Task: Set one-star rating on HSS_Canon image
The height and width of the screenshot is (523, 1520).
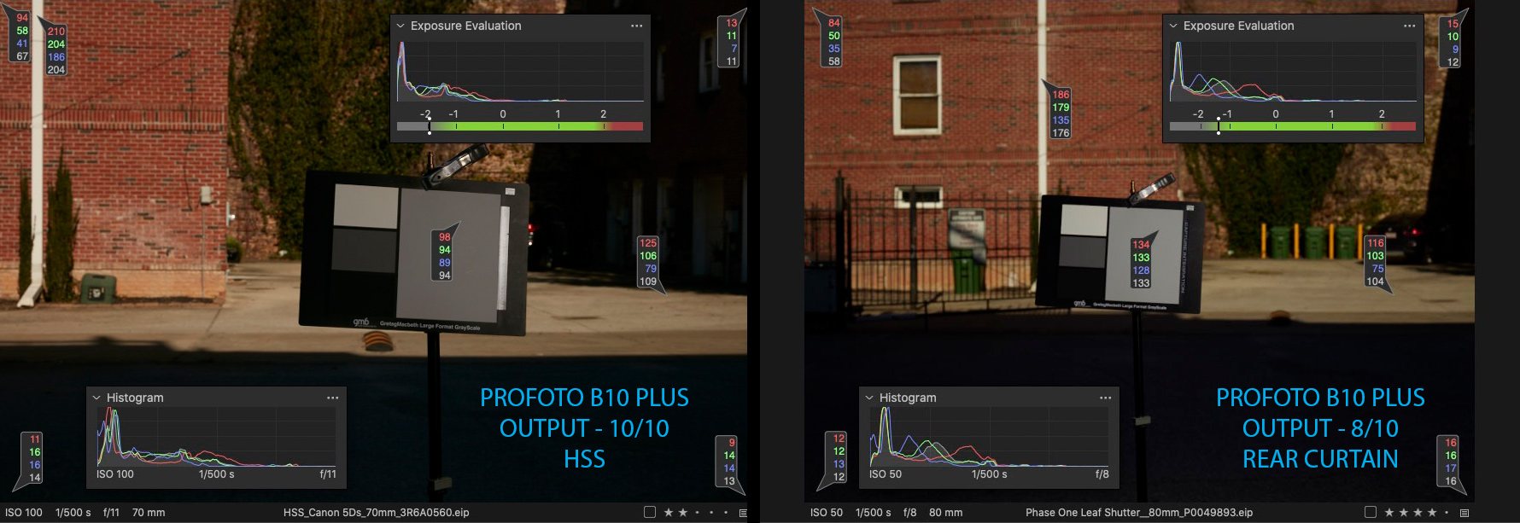Action: (x=669, y=512)
